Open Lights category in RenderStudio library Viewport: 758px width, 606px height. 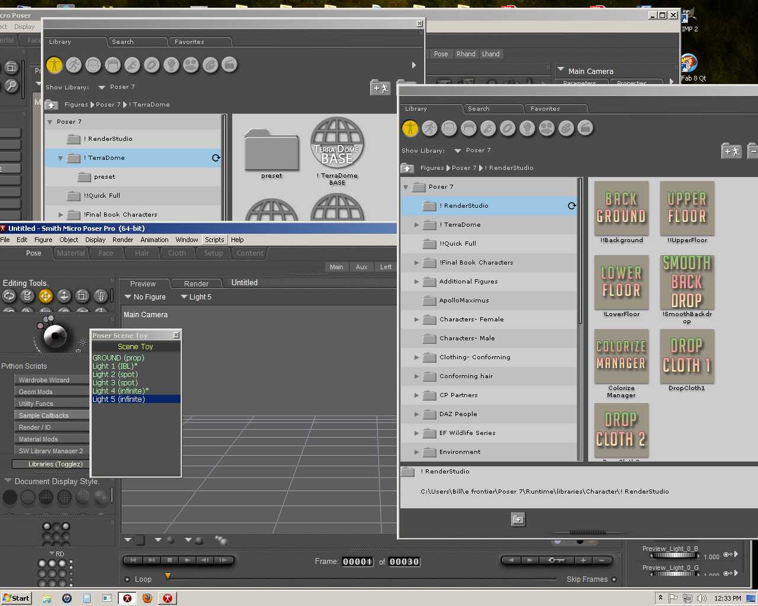[527, 128]
